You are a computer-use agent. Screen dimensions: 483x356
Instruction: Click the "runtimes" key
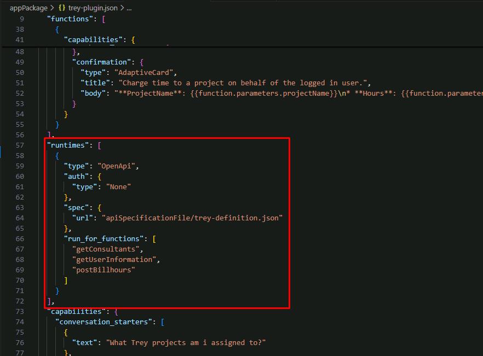pos(67,145)
